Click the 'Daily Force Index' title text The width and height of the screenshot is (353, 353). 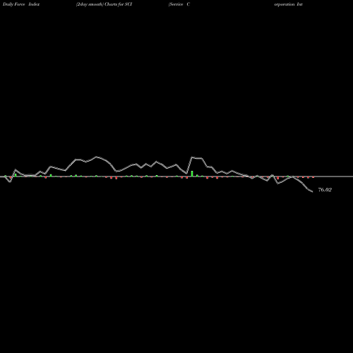(21, 4)
